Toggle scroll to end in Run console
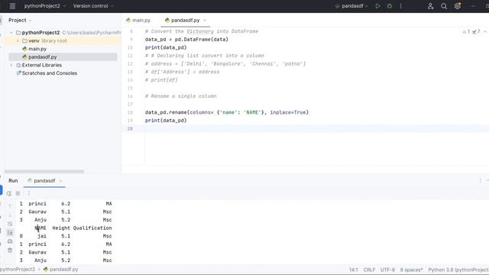The width and height of the screenshot is (489, 275). point(10,232)
